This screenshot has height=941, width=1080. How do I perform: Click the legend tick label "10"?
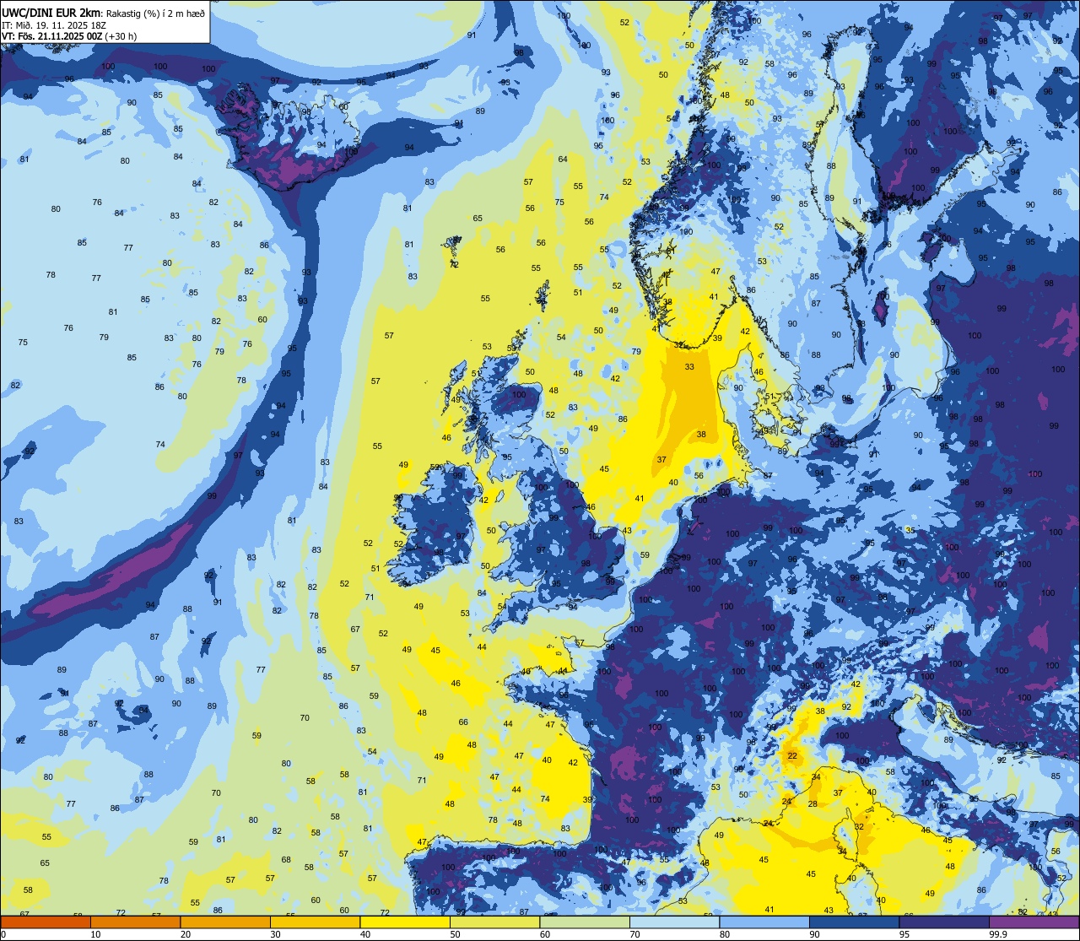(95, 934)
